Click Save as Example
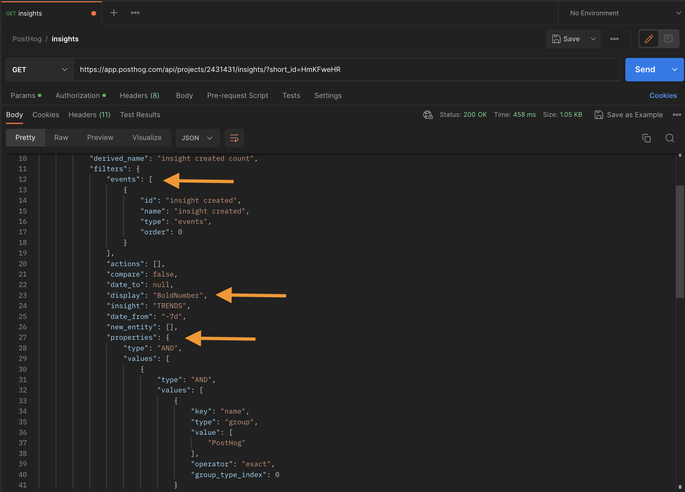This screenshot has height=492, width=685. 629,115
